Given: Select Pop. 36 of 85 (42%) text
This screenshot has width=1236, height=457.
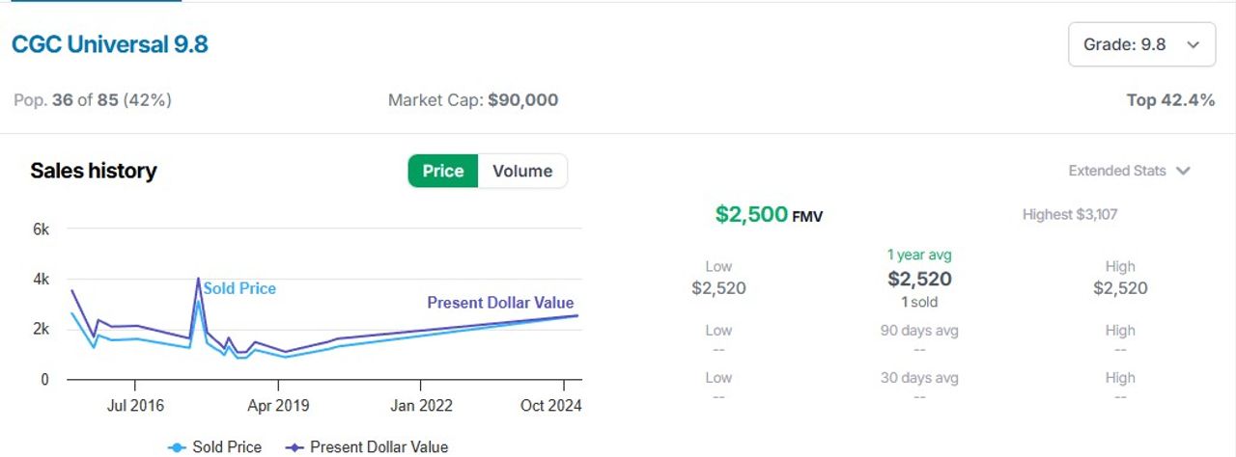Looking at the screenshot, I should pyautogui.click(x=93, y=100).
